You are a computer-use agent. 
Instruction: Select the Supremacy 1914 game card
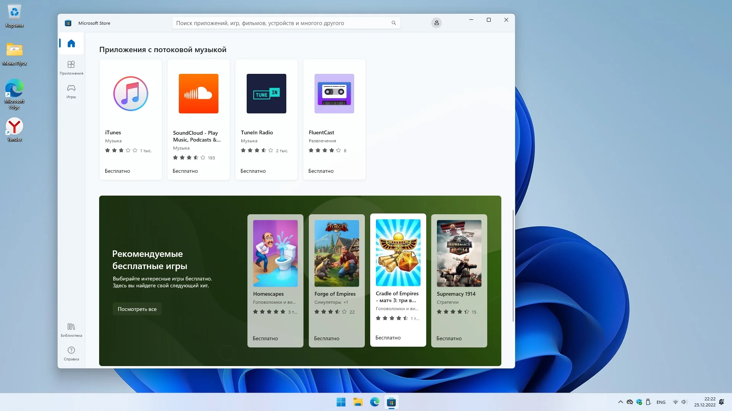click(459, 280)
